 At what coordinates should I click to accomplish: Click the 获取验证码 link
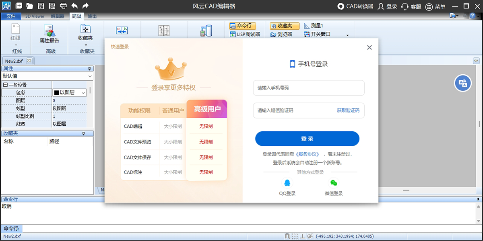point(348,110)
